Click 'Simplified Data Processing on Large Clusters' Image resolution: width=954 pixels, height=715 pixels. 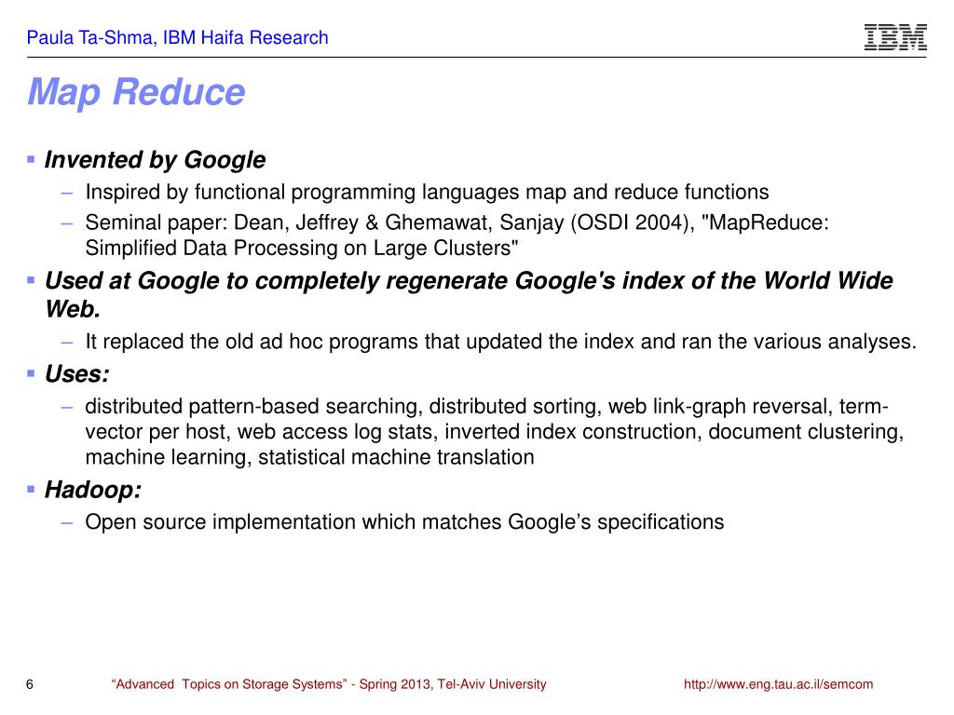302,248
